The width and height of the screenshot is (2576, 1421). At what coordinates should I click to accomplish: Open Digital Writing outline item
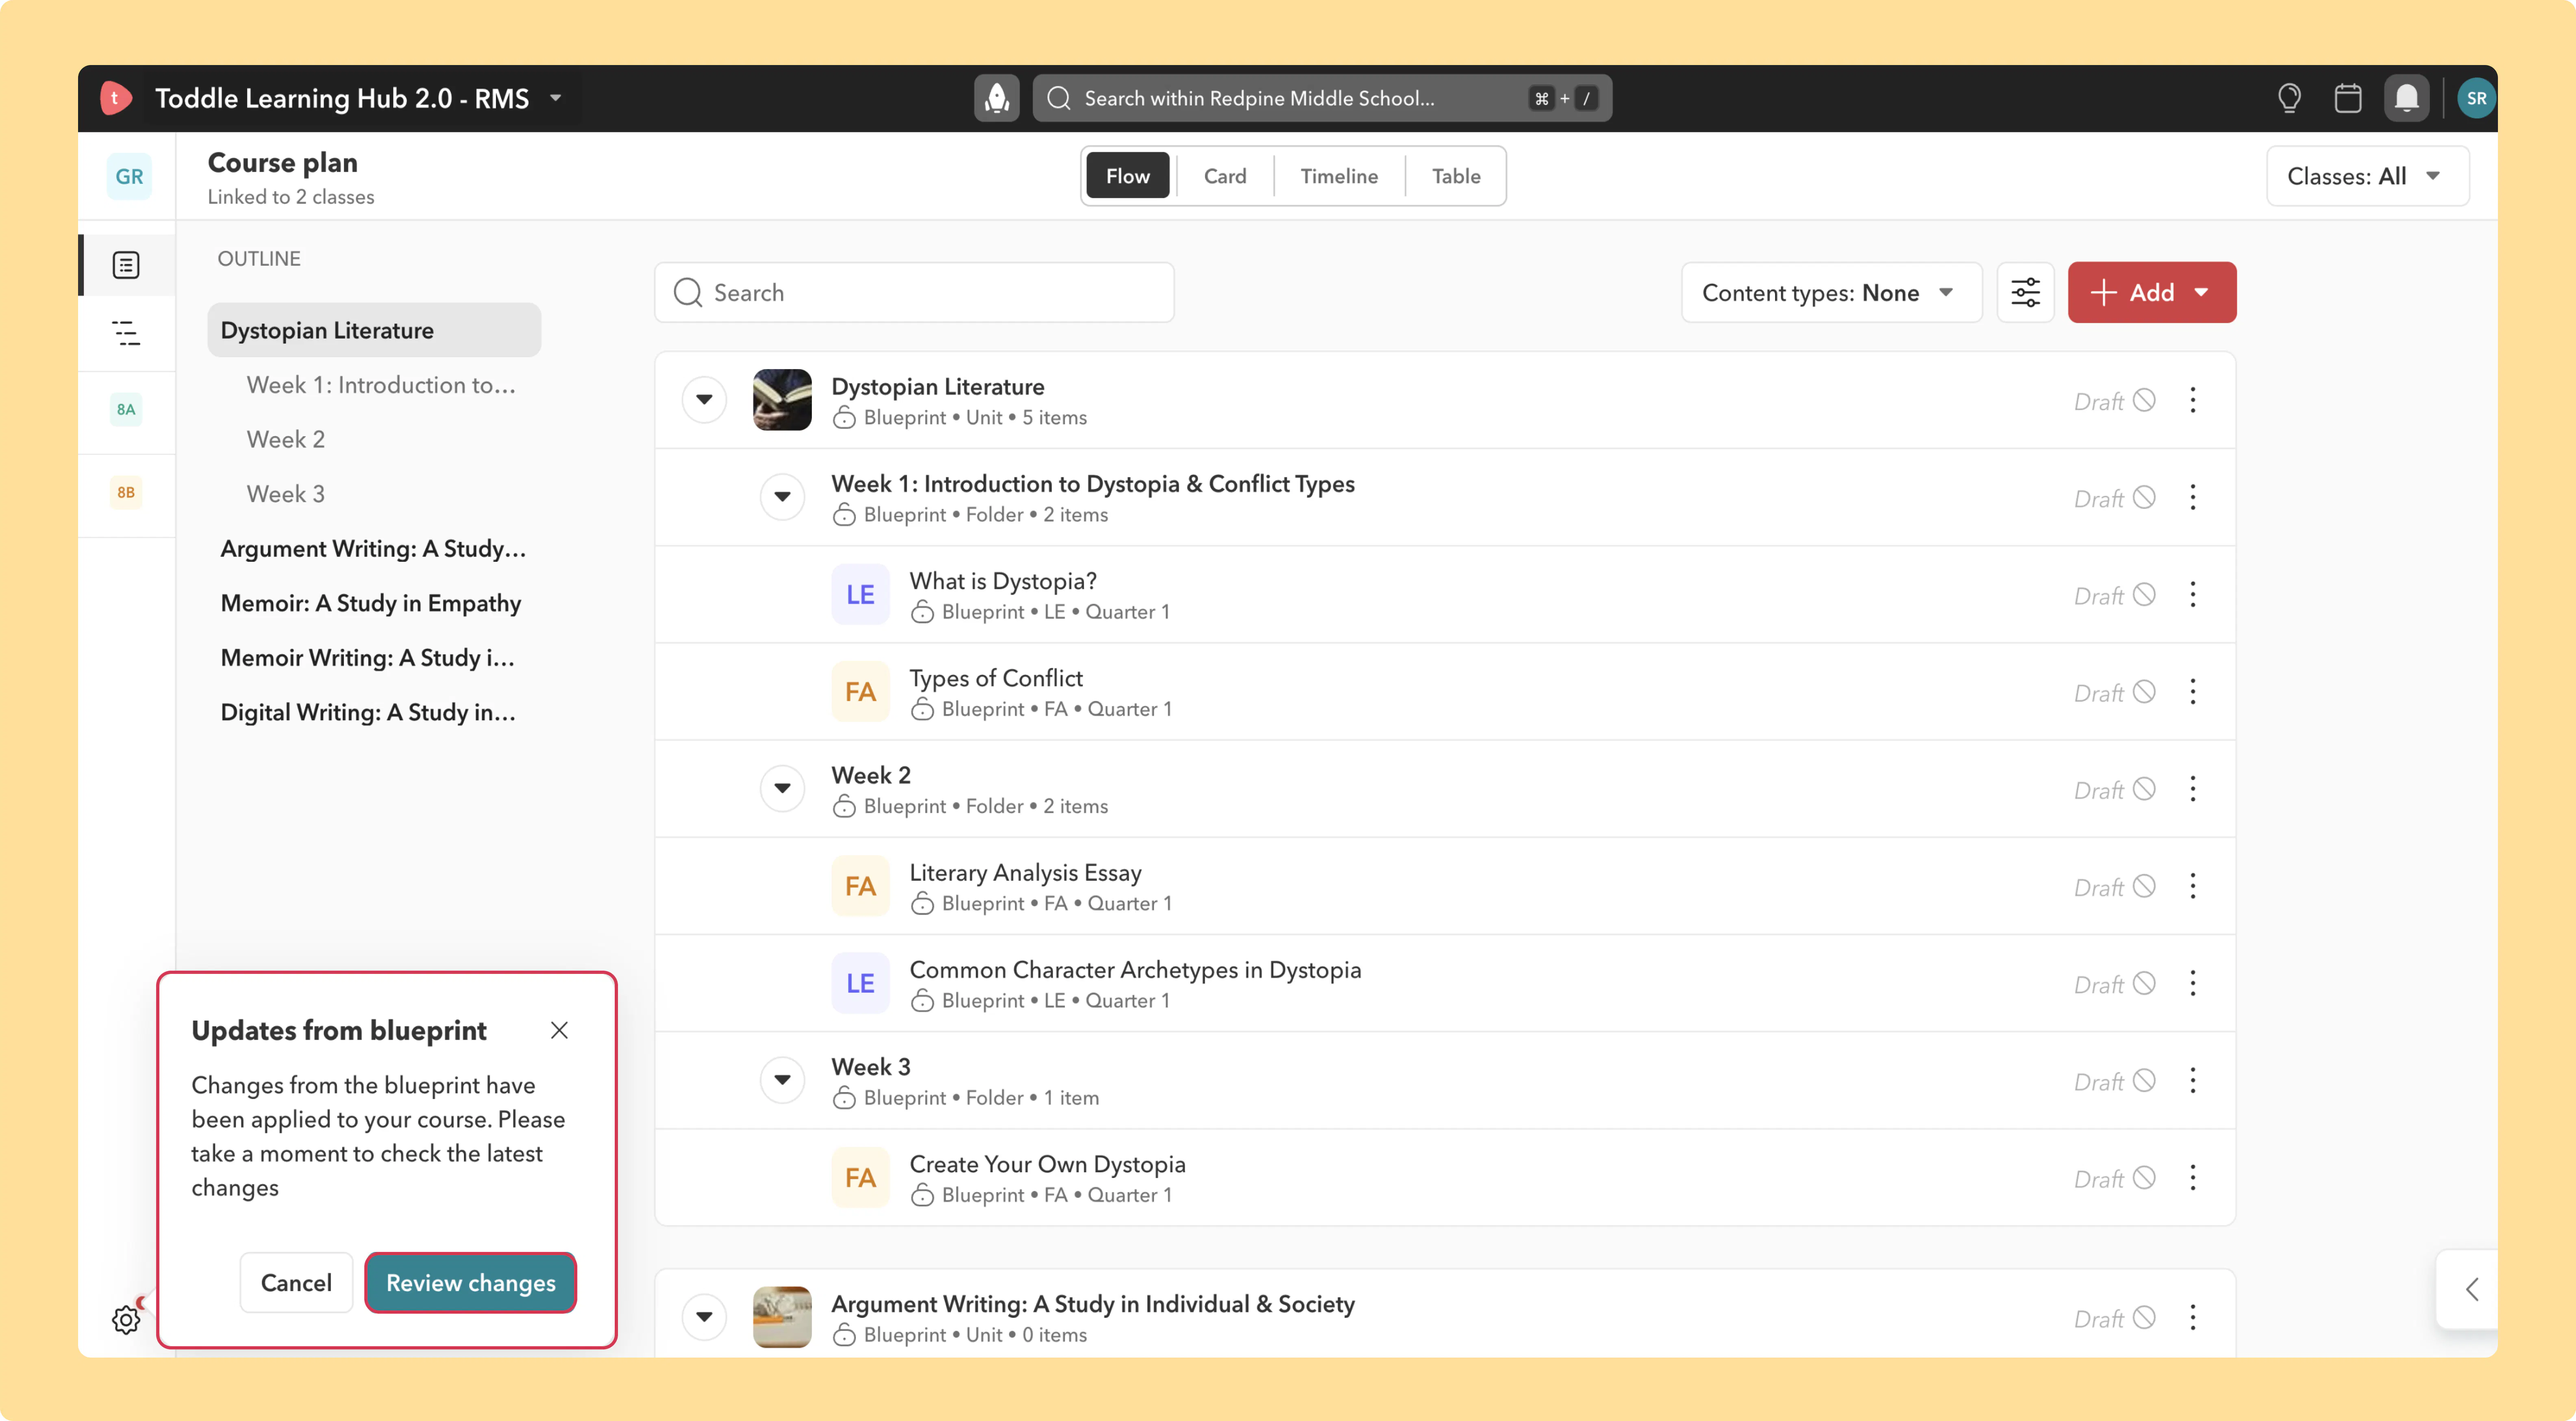pyautogui.click(x=368, y=712)
